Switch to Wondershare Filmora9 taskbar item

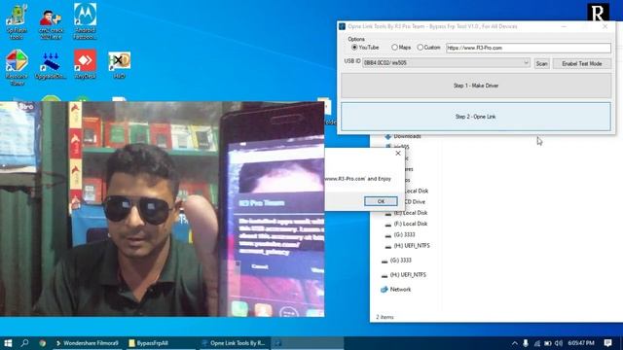coord(88,343)
